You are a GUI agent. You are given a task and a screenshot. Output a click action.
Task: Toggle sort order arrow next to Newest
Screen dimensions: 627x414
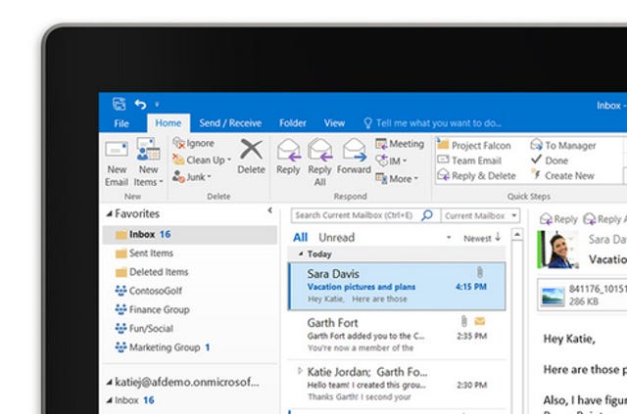(498, 237)
